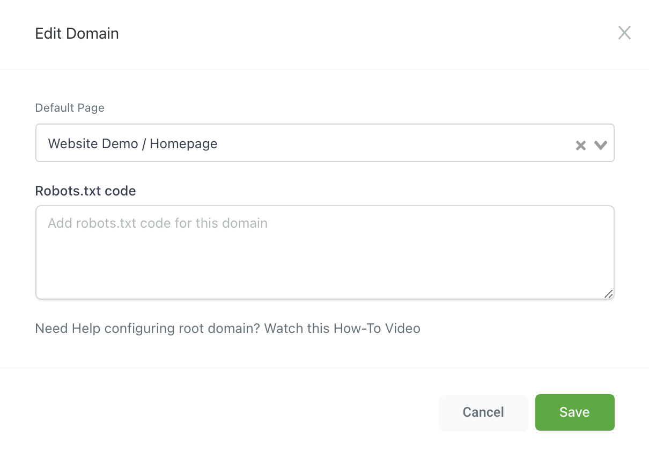Click the Robots.txt code heading
Viewport: 649px width, 450px height.
point(85,191)
